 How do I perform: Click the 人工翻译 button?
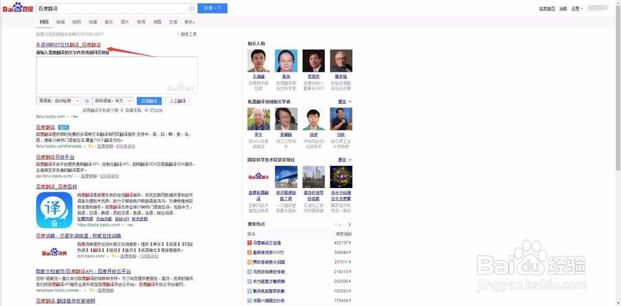click(178, 101)
